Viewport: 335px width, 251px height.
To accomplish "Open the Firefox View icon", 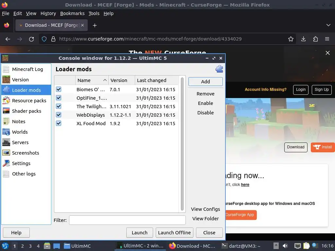I will click(7, 25).
